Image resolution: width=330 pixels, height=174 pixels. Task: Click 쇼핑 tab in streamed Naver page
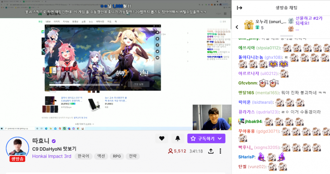coord(83,21)
